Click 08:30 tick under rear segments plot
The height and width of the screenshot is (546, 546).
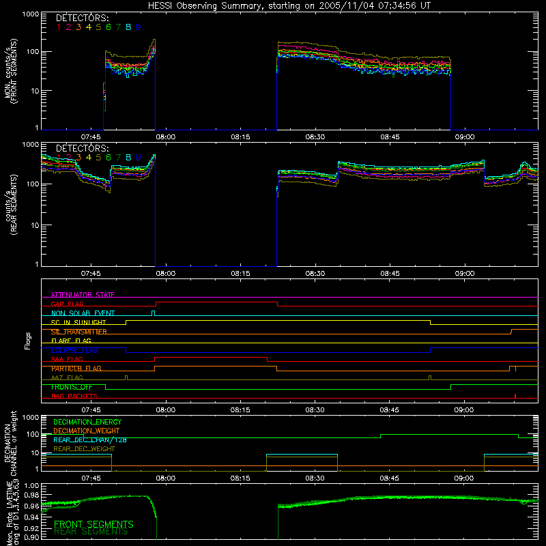(315, 274)
